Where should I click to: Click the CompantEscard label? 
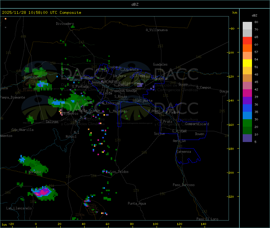click(x=197, y=124)
